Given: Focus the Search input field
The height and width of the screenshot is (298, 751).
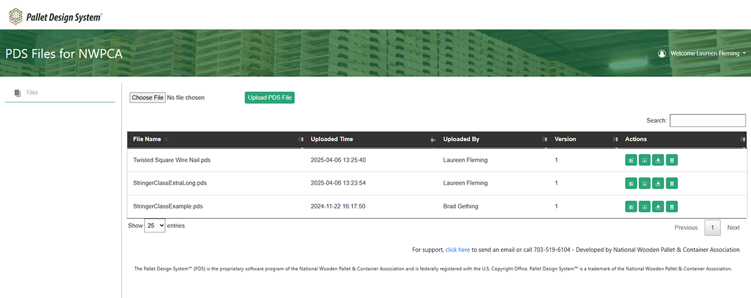Looking at the screenshot, I should click(x=707, y=120).
